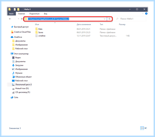Open the Вид ribbon tab

pos(45,14)
